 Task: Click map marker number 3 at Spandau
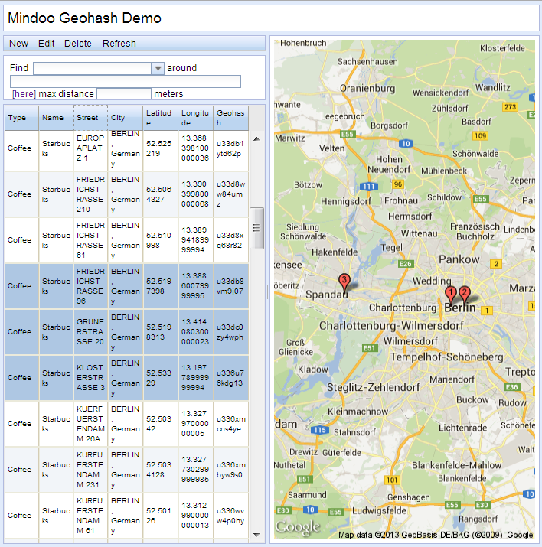click(x=344, y=282)
